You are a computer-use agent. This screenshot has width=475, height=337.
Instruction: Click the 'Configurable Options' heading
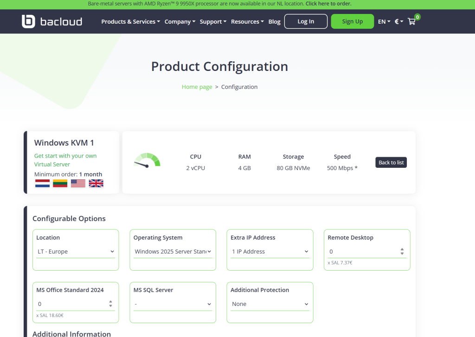[69, 219]
